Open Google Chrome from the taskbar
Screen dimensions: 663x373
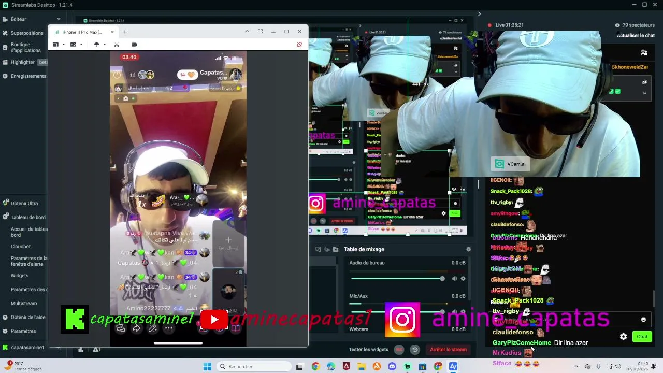point(315,367)
